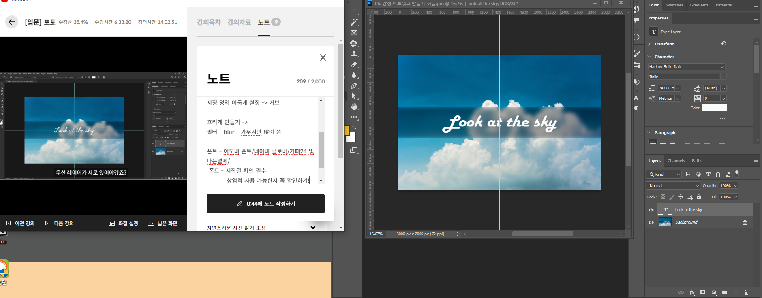
Task: Open the layer Opacity dropdown
Action: pos(735,185)
